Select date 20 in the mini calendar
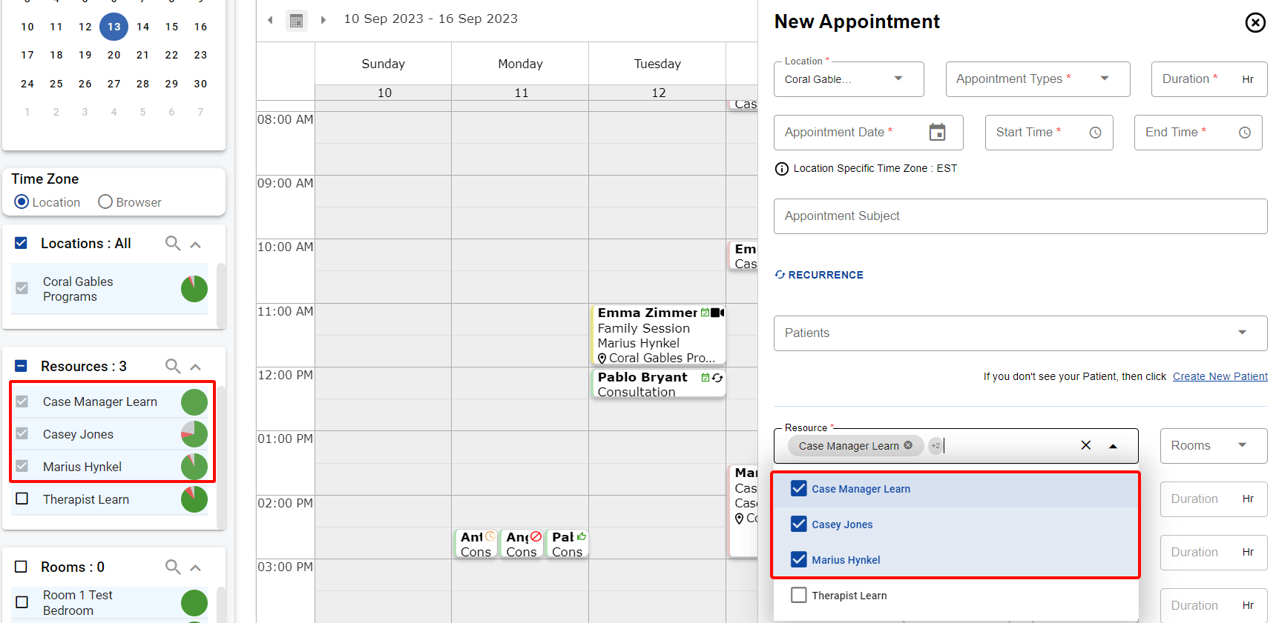 click(x=114, y=55)
